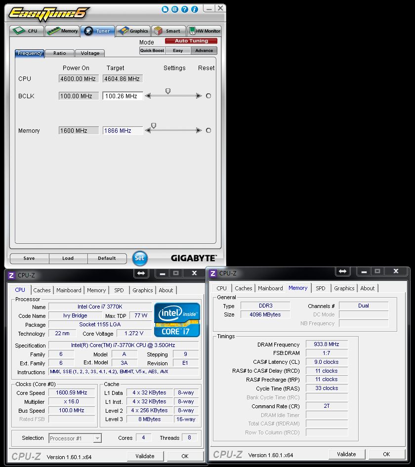Click double-arrow icon in left CPU-Z window
This screenshot has height=467, width=415.
[141, 273]
